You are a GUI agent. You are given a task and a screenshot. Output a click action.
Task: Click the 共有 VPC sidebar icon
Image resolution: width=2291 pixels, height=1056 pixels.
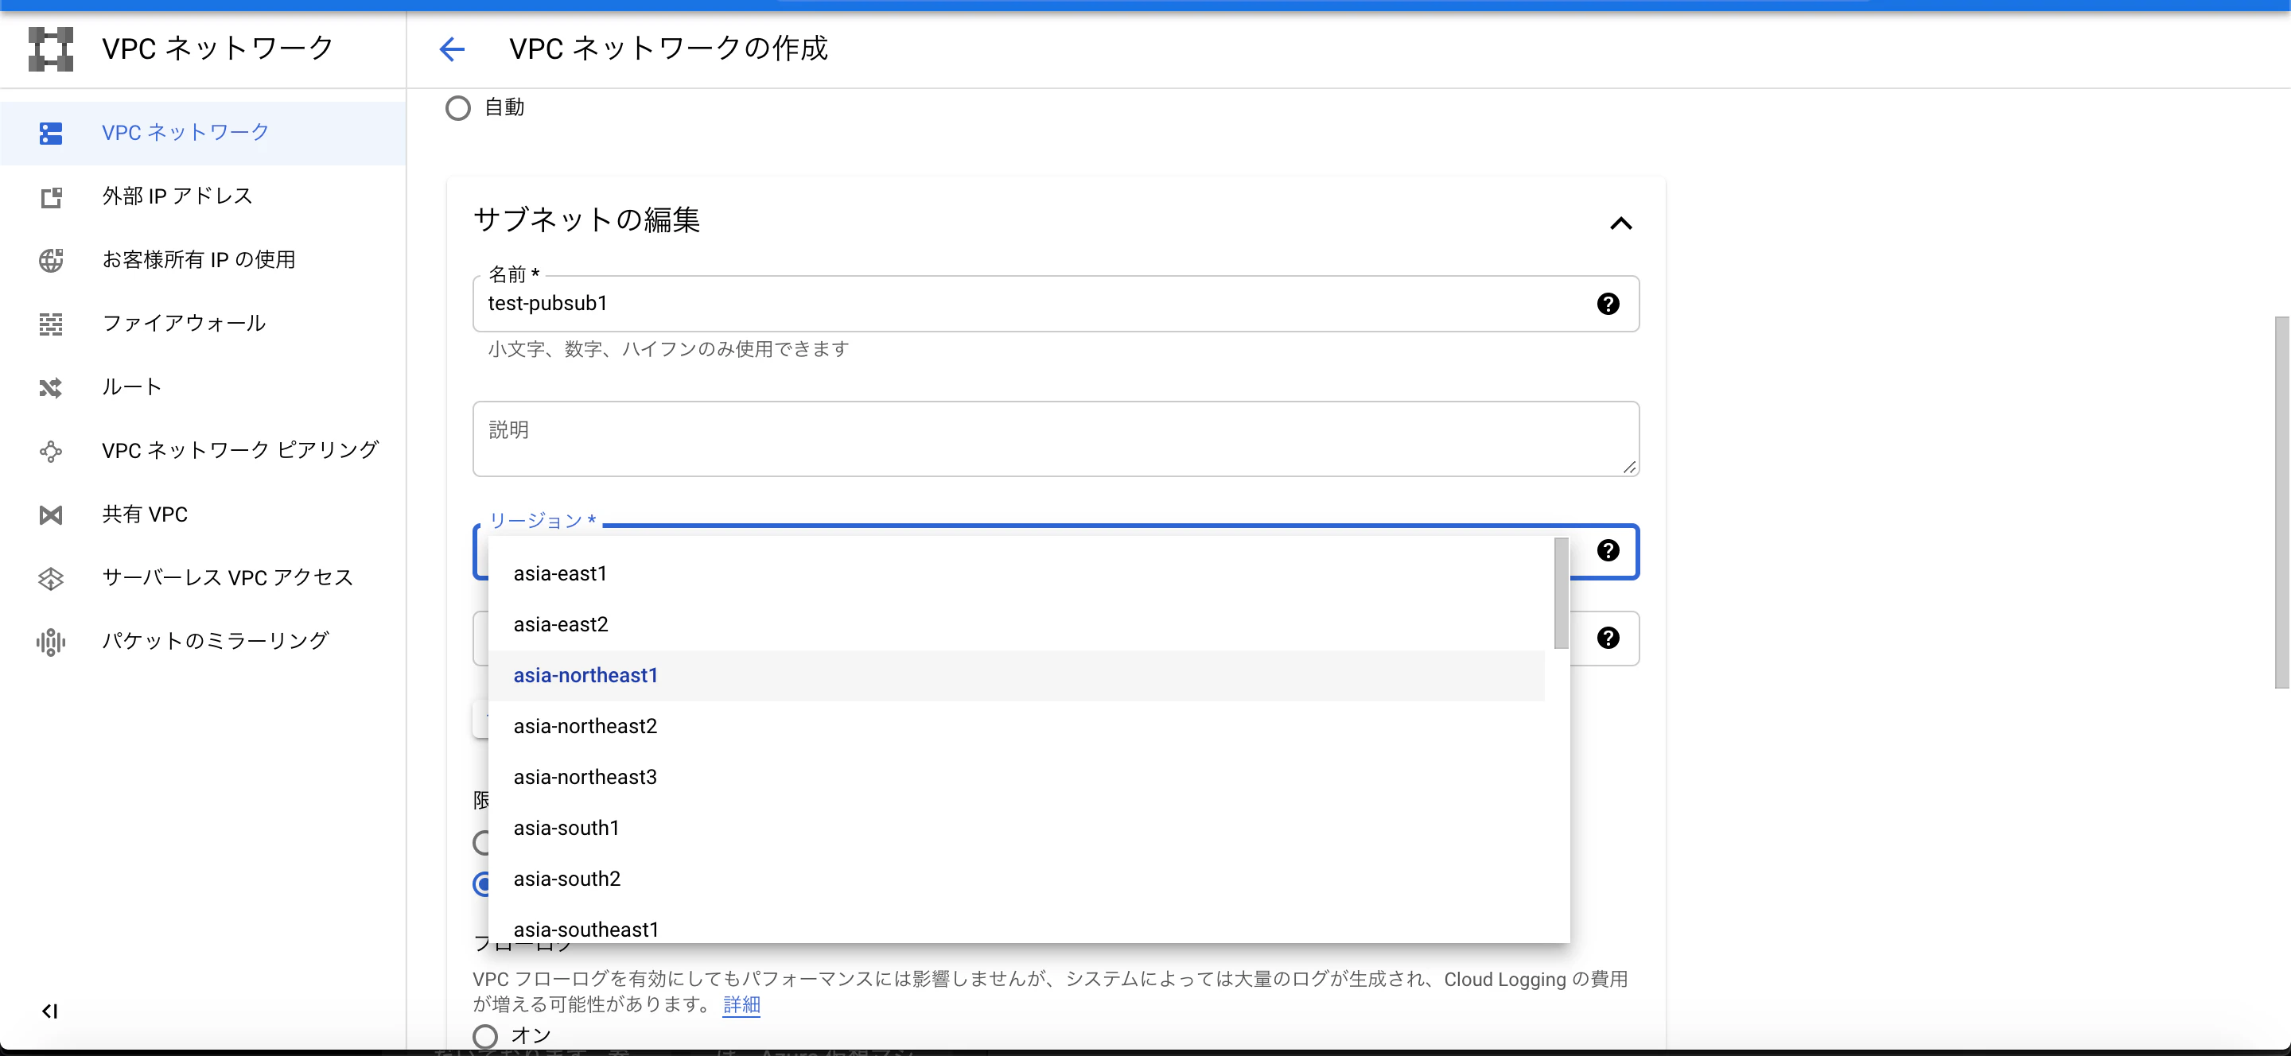(51, 514)
